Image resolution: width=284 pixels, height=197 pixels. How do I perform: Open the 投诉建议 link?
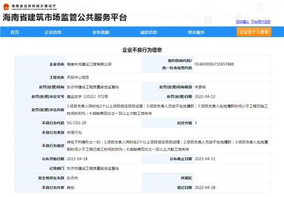click(x=243, y=22)
